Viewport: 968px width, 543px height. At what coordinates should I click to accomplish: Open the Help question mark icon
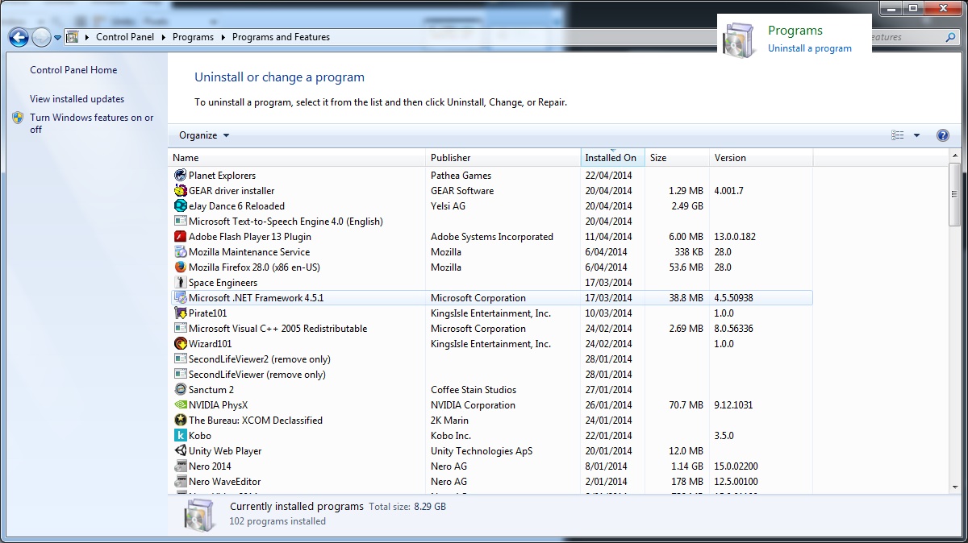click(943, 135)
